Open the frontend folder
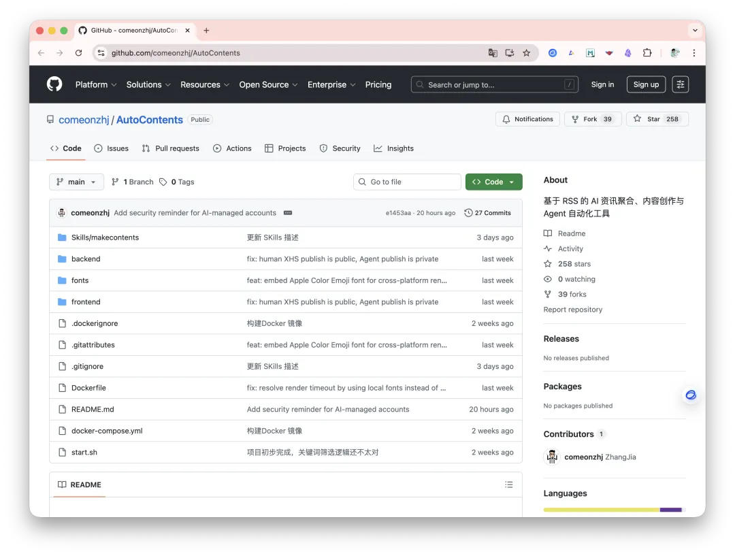735x556 pixels. point(86,302)
